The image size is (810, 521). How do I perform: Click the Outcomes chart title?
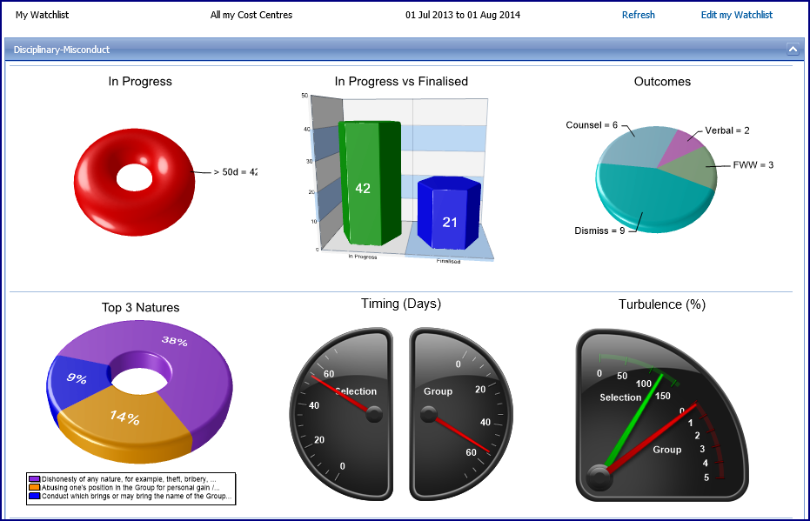[x=662, y=82]
